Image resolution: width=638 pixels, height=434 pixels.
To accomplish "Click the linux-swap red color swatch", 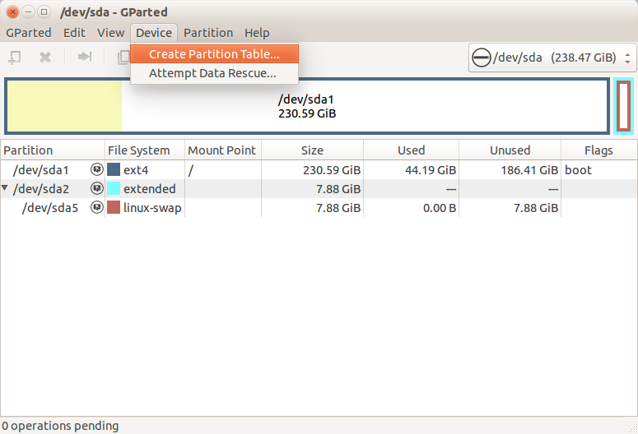I will [114, 207].
